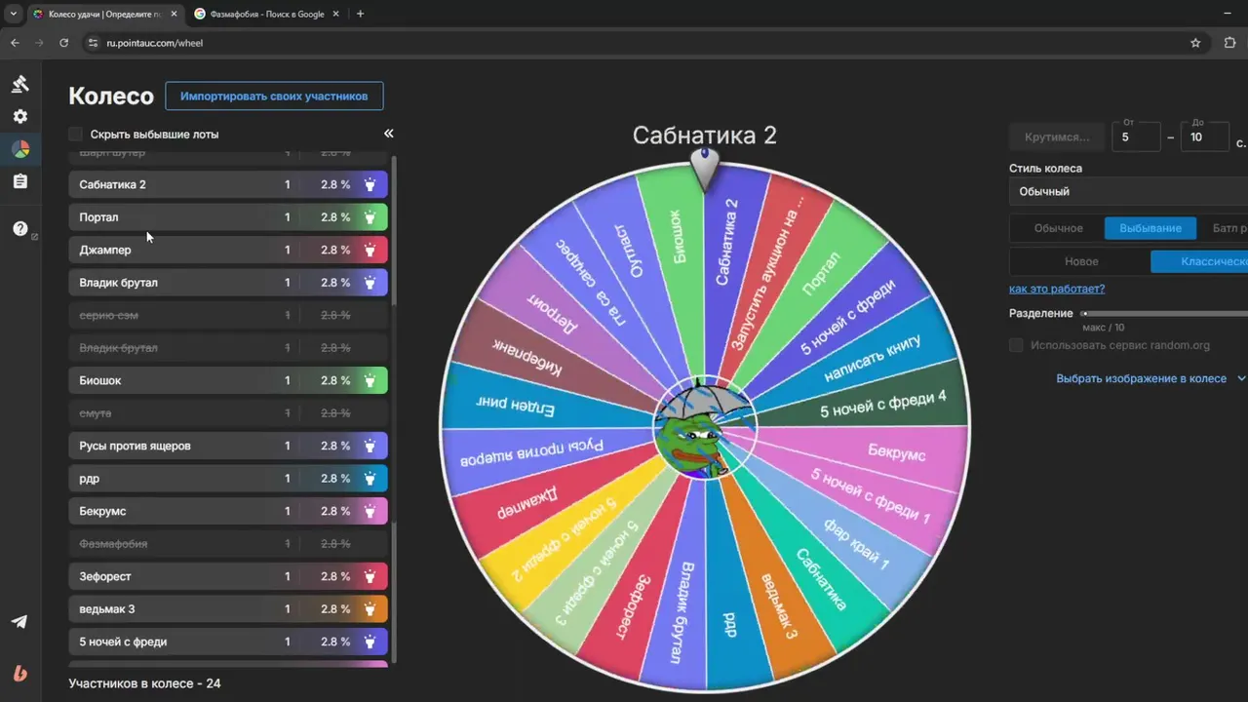Click lamp icon for Русы против ящеров
1248x702 pixels.
370,446
